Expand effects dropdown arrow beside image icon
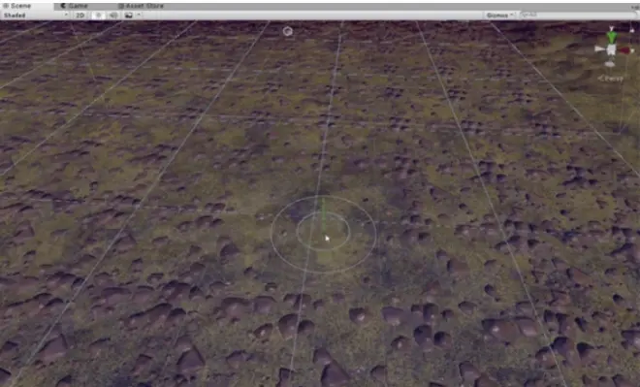640x387 pixels. [139, 16]
